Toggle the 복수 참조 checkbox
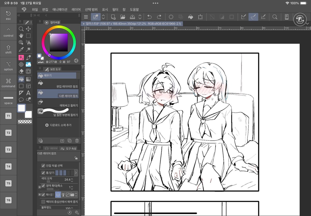Screen dimensions: 311x216 (43, 195)
